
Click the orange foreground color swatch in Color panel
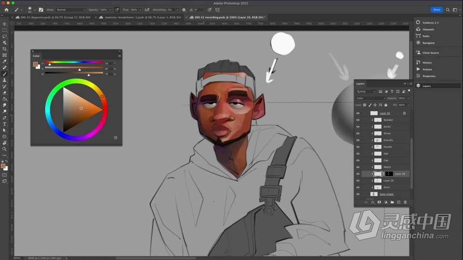coord(35,64)
